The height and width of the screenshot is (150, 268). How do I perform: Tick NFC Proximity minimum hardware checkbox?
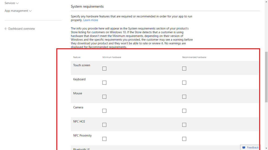104,139
